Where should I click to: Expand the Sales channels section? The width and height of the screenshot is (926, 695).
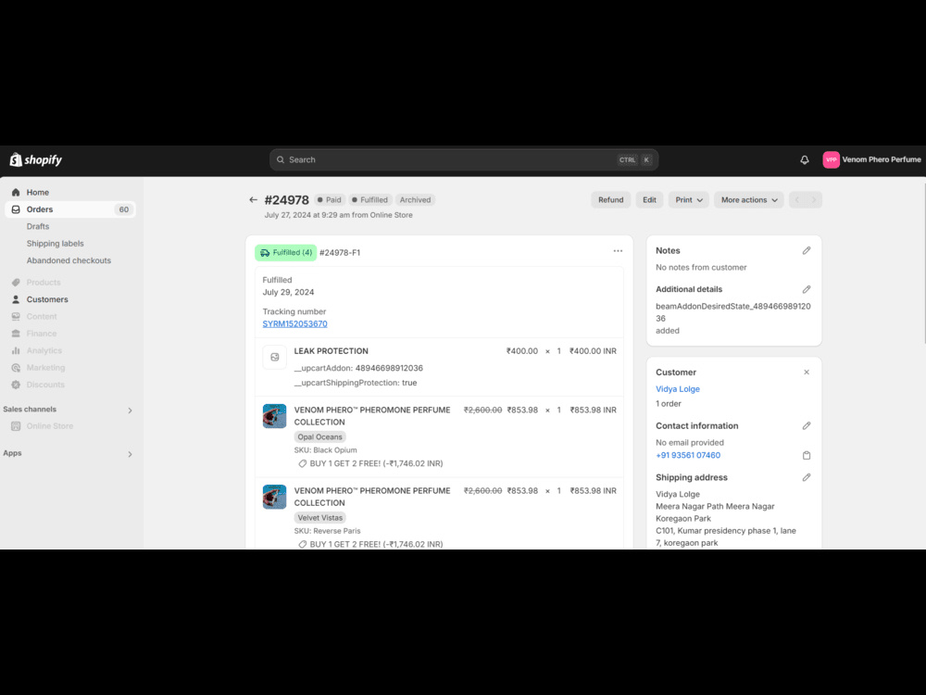coord(130,411)
